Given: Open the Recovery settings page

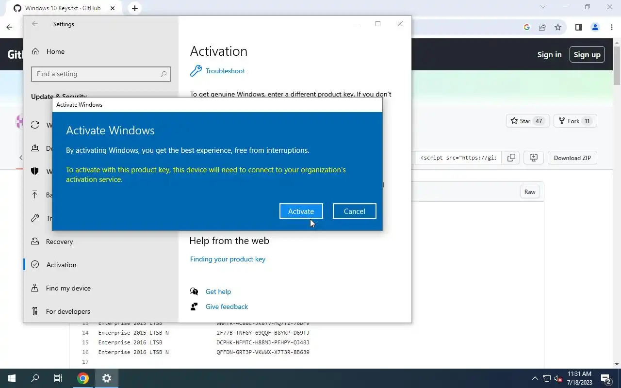Looking at the screenshot, I should 59,242.
